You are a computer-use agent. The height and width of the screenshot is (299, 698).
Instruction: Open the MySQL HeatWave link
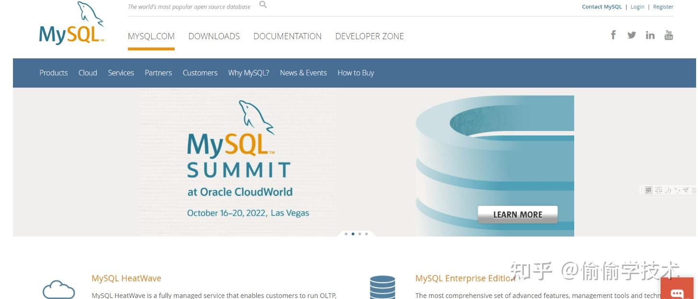point(126,278)
